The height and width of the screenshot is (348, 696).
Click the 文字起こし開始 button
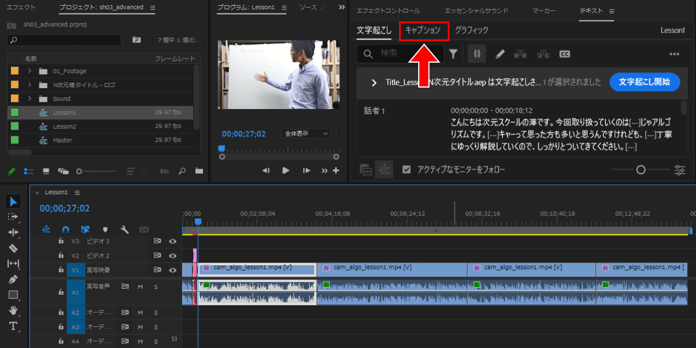644,82
